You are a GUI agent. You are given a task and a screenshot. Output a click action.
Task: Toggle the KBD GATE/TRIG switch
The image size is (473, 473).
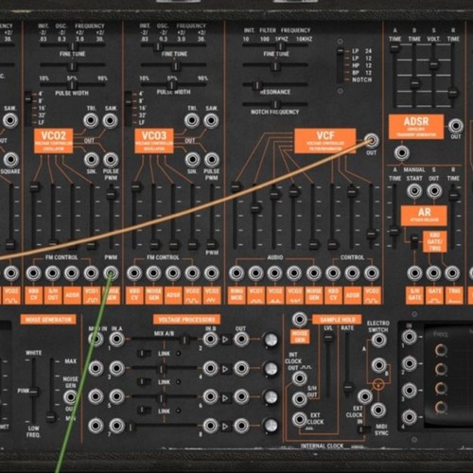click(x=414, y=241)
